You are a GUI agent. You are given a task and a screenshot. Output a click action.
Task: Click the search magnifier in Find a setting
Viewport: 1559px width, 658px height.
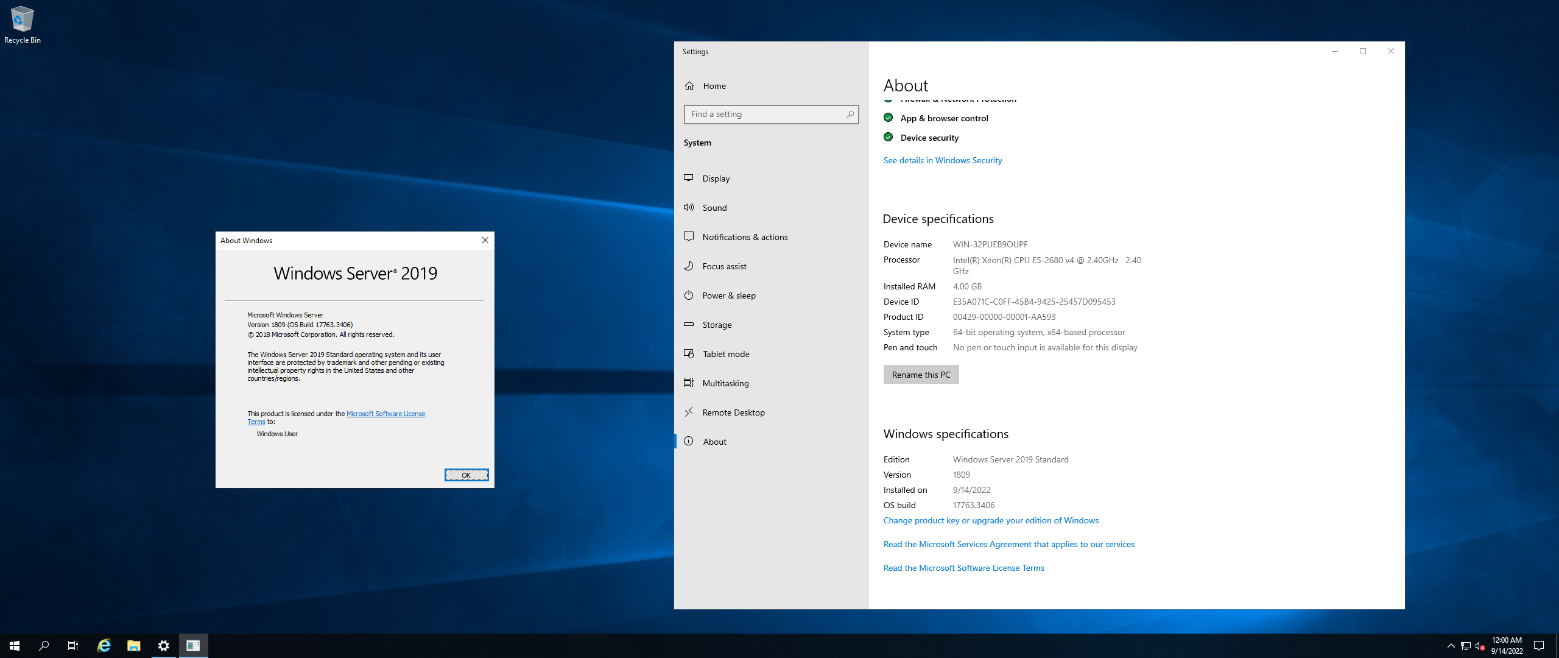click(x=850, y=114)
